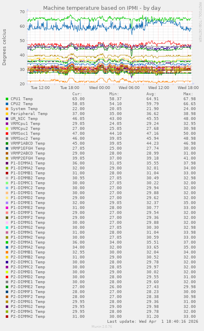Select the "P2-DIMME2 Temp" legend label
The width and height of the screenshot is (204, 331).
[x=28, y=287]
